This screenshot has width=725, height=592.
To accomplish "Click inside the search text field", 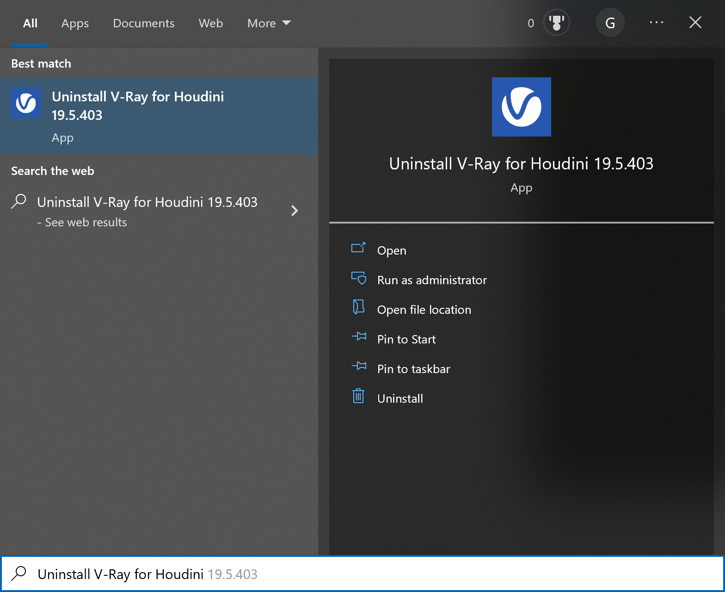I will point(362,574).
